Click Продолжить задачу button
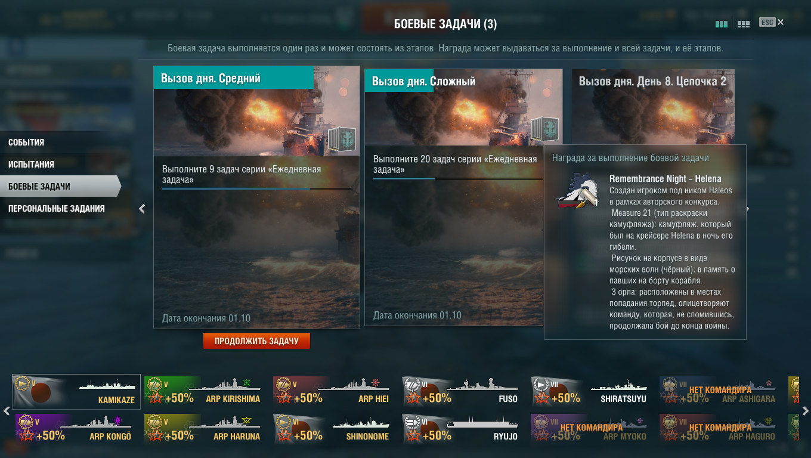Viewport: 811px width, 458px height. 256,341
